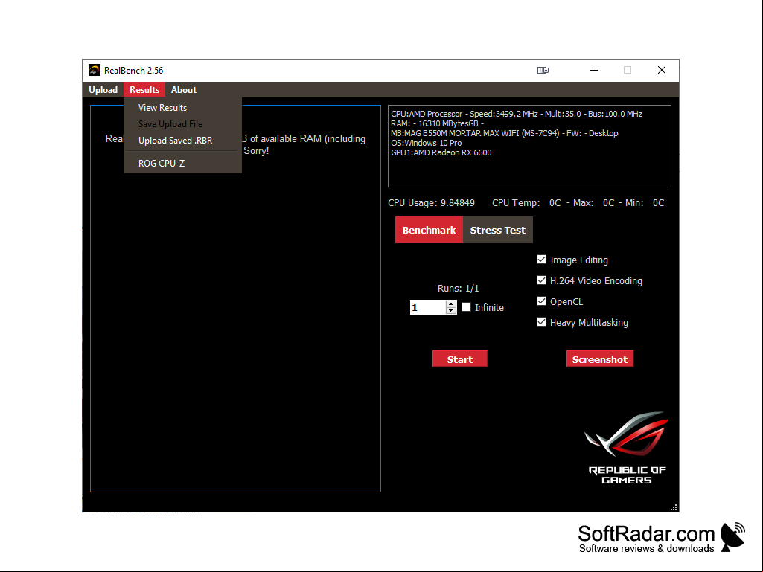Uncheck Heavy Multitasking test

pyautogui.click(x=541, y=322)
